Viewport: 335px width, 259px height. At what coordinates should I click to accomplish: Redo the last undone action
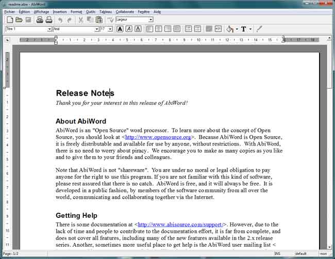pos(69,20)
